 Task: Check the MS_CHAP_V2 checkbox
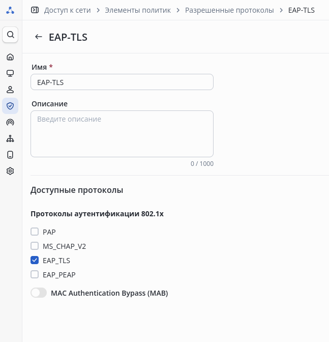[35, 246]
